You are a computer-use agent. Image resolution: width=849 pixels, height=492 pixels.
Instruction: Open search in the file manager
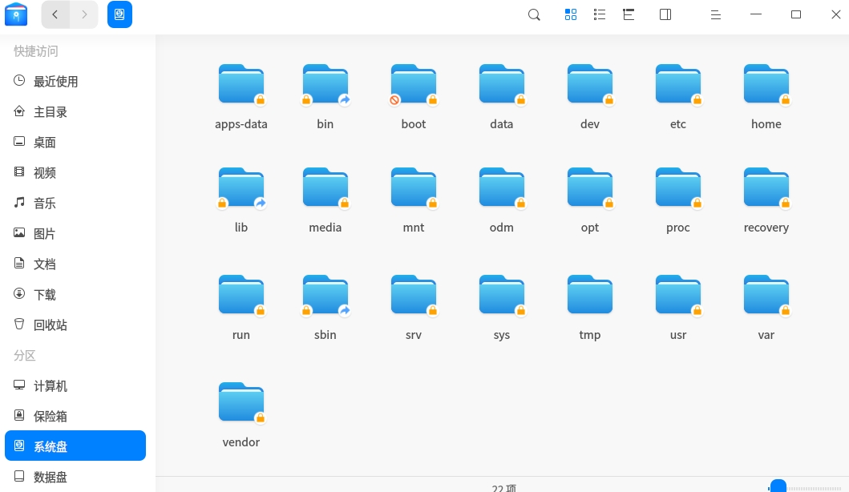pos(534,14)
